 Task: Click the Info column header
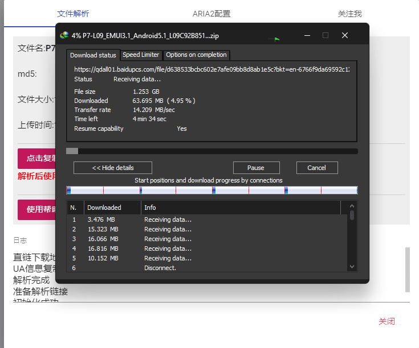click(241, 208)
